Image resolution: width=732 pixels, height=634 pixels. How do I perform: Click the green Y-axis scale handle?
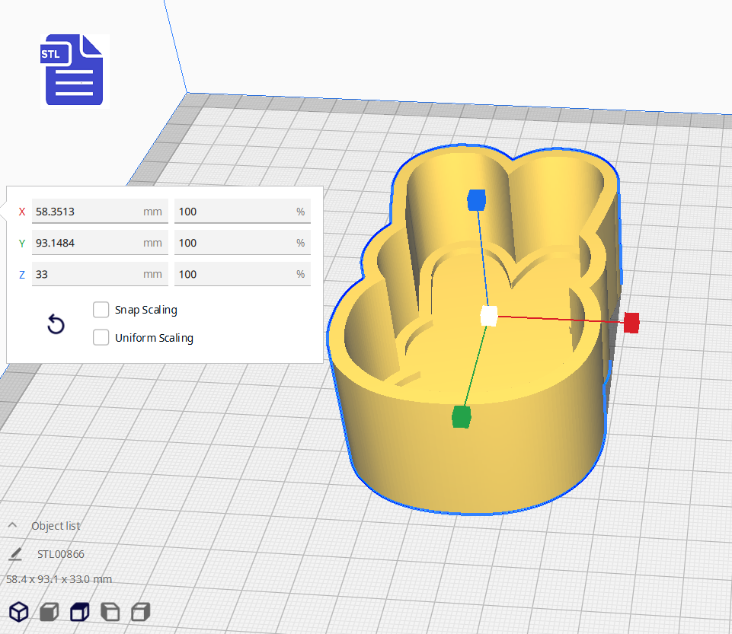point(462,416)
